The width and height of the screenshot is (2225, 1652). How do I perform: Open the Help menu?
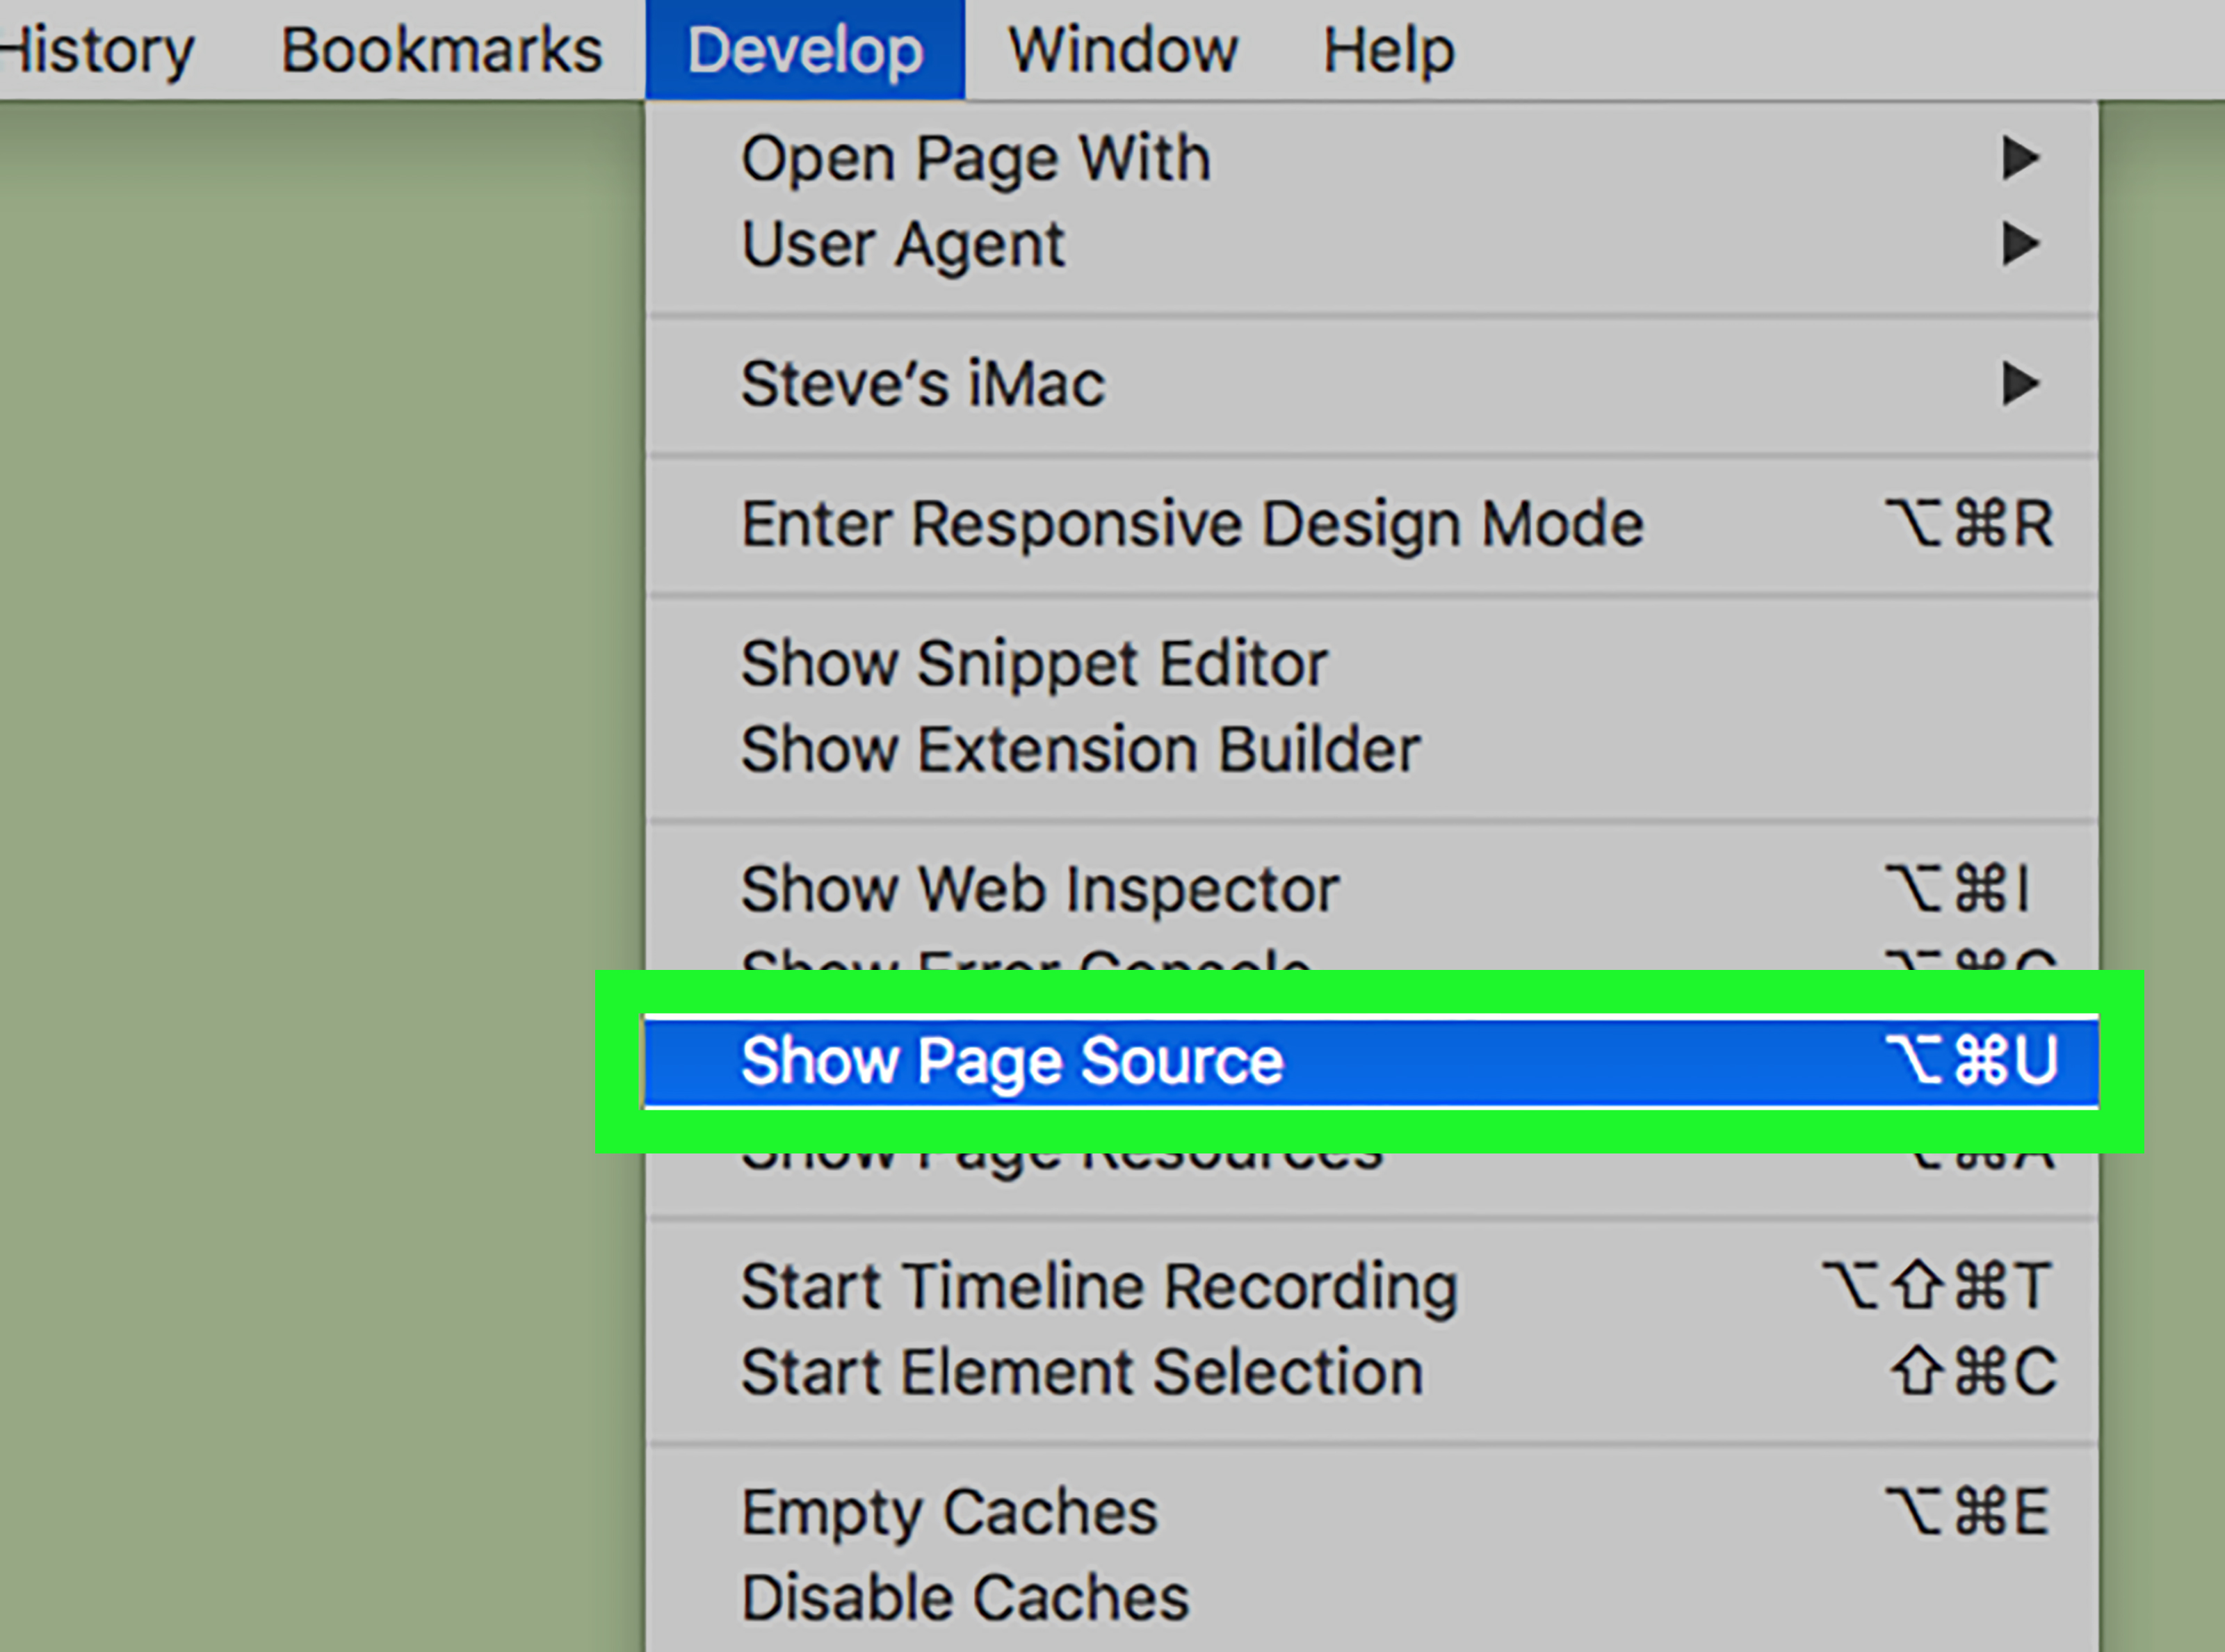(1388, 50)
